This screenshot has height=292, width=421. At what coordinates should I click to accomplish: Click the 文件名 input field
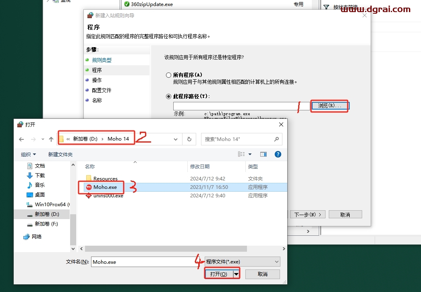(147, 262)
